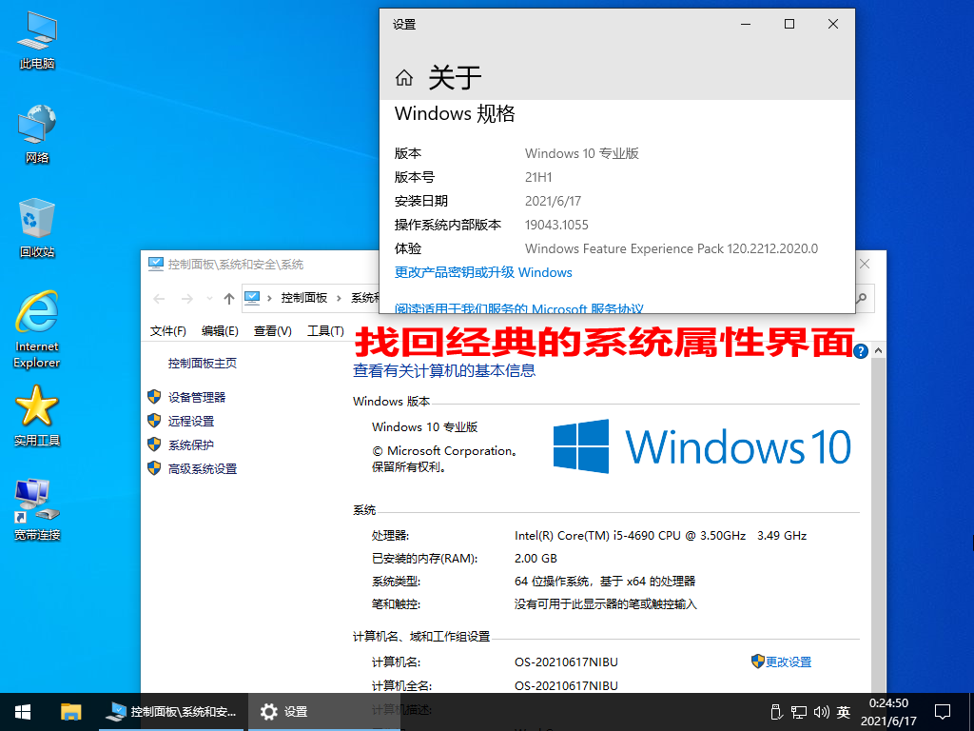Click the 更改设置 link for computer name

click(x=788, y=662)
